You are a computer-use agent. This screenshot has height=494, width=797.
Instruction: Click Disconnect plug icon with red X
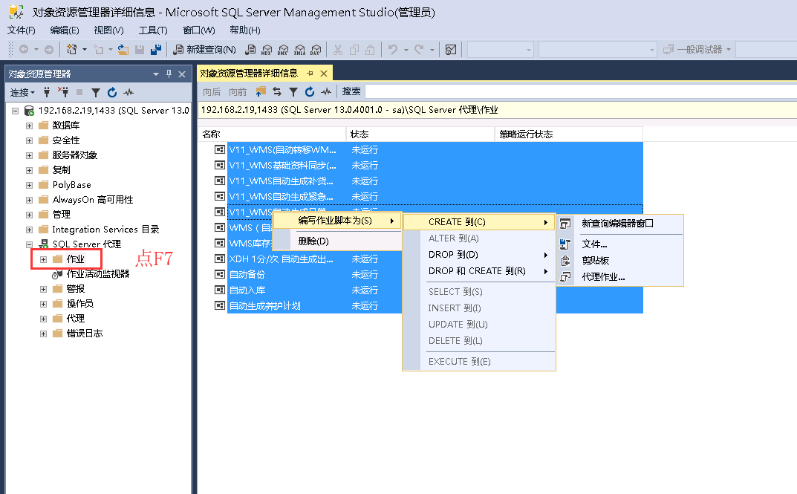pyautogui.click(x=63, y=92)
